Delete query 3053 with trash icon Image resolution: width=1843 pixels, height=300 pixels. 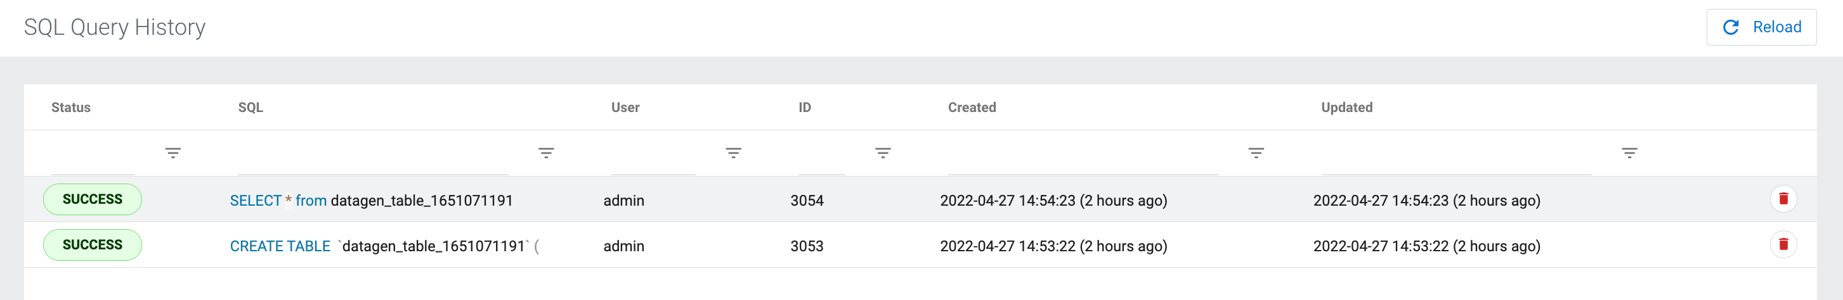point(1783,244)
